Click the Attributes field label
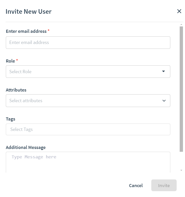 click(x=16, y=90)
